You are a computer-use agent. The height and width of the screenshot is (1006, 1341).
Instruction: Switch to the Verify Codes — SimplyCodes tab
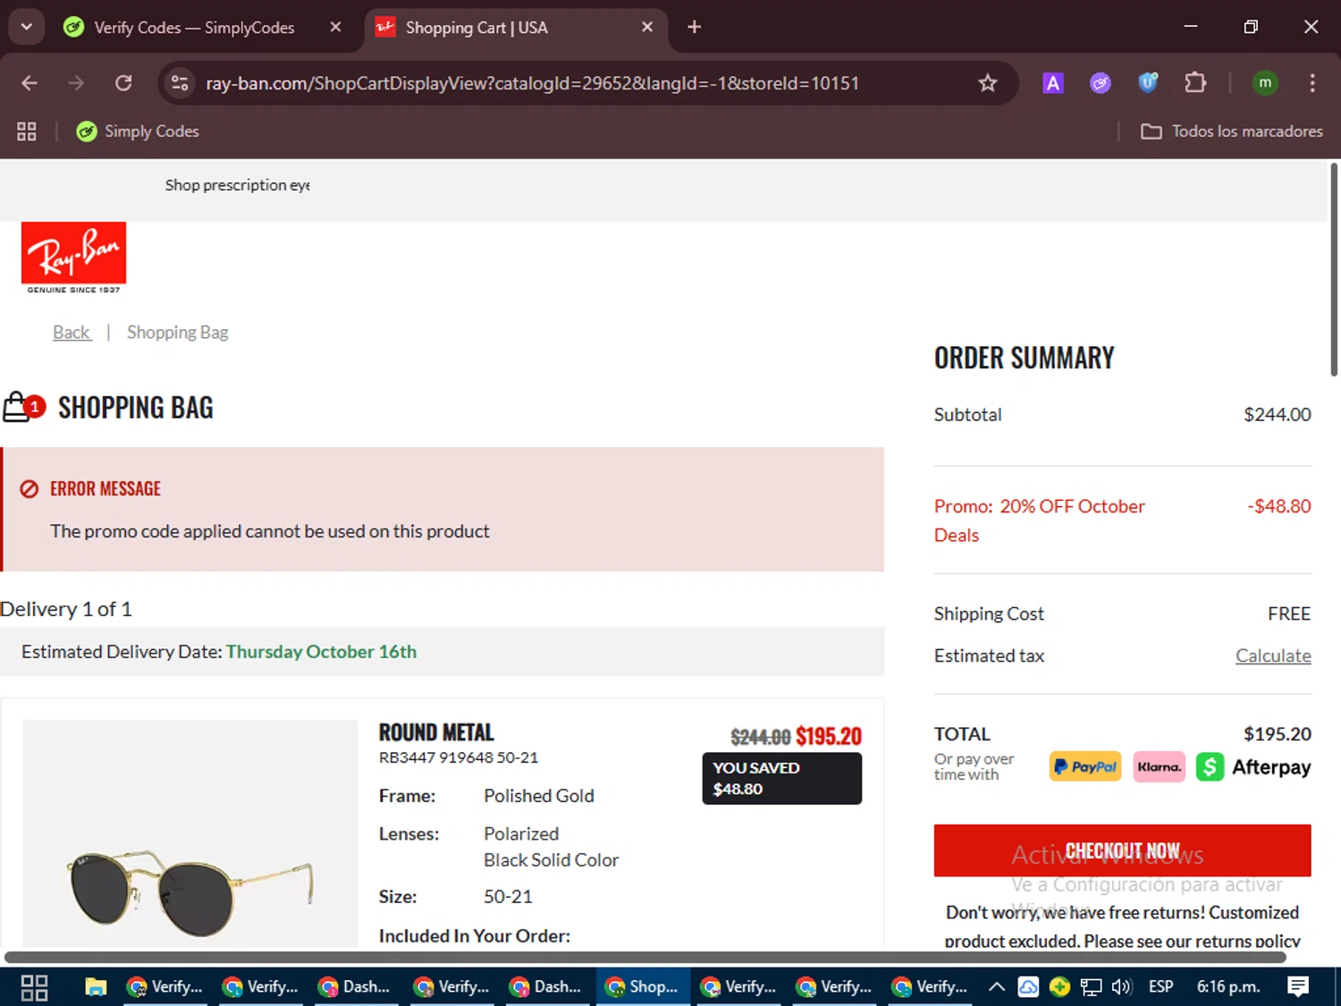pyautogui.click(x=194, y=28)
